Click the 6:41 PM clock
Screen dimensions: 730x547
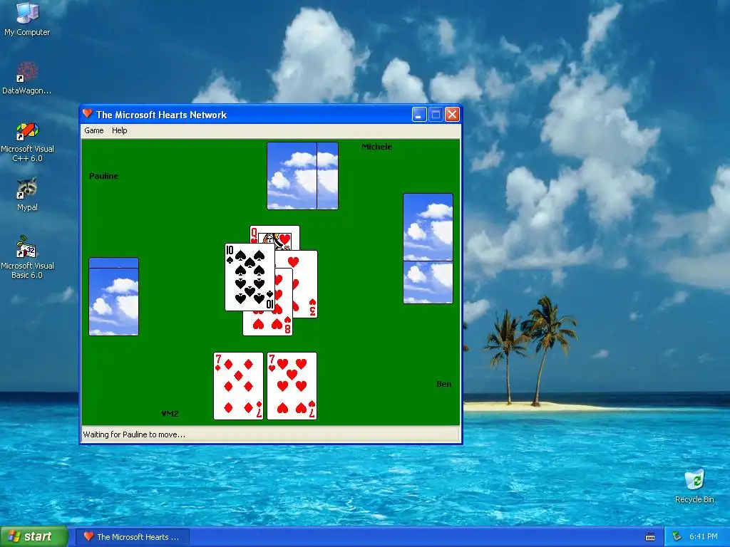(704, 537)
